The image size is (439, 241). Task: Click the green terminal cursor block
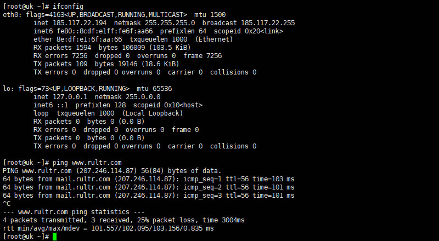pyautogui.click(x=54, y=237)
